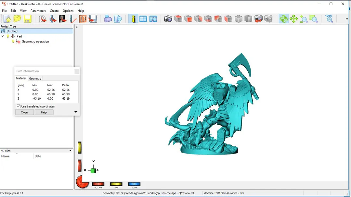Save the project with the yellow floppy icon

[27, 19]
